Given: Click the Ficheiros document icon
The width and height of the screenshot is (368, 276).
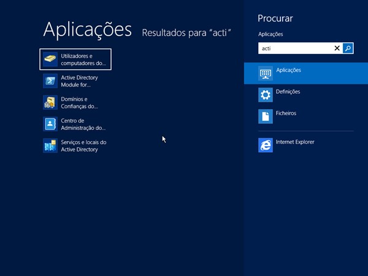Looking at the screenshot, I should point(266,117).
